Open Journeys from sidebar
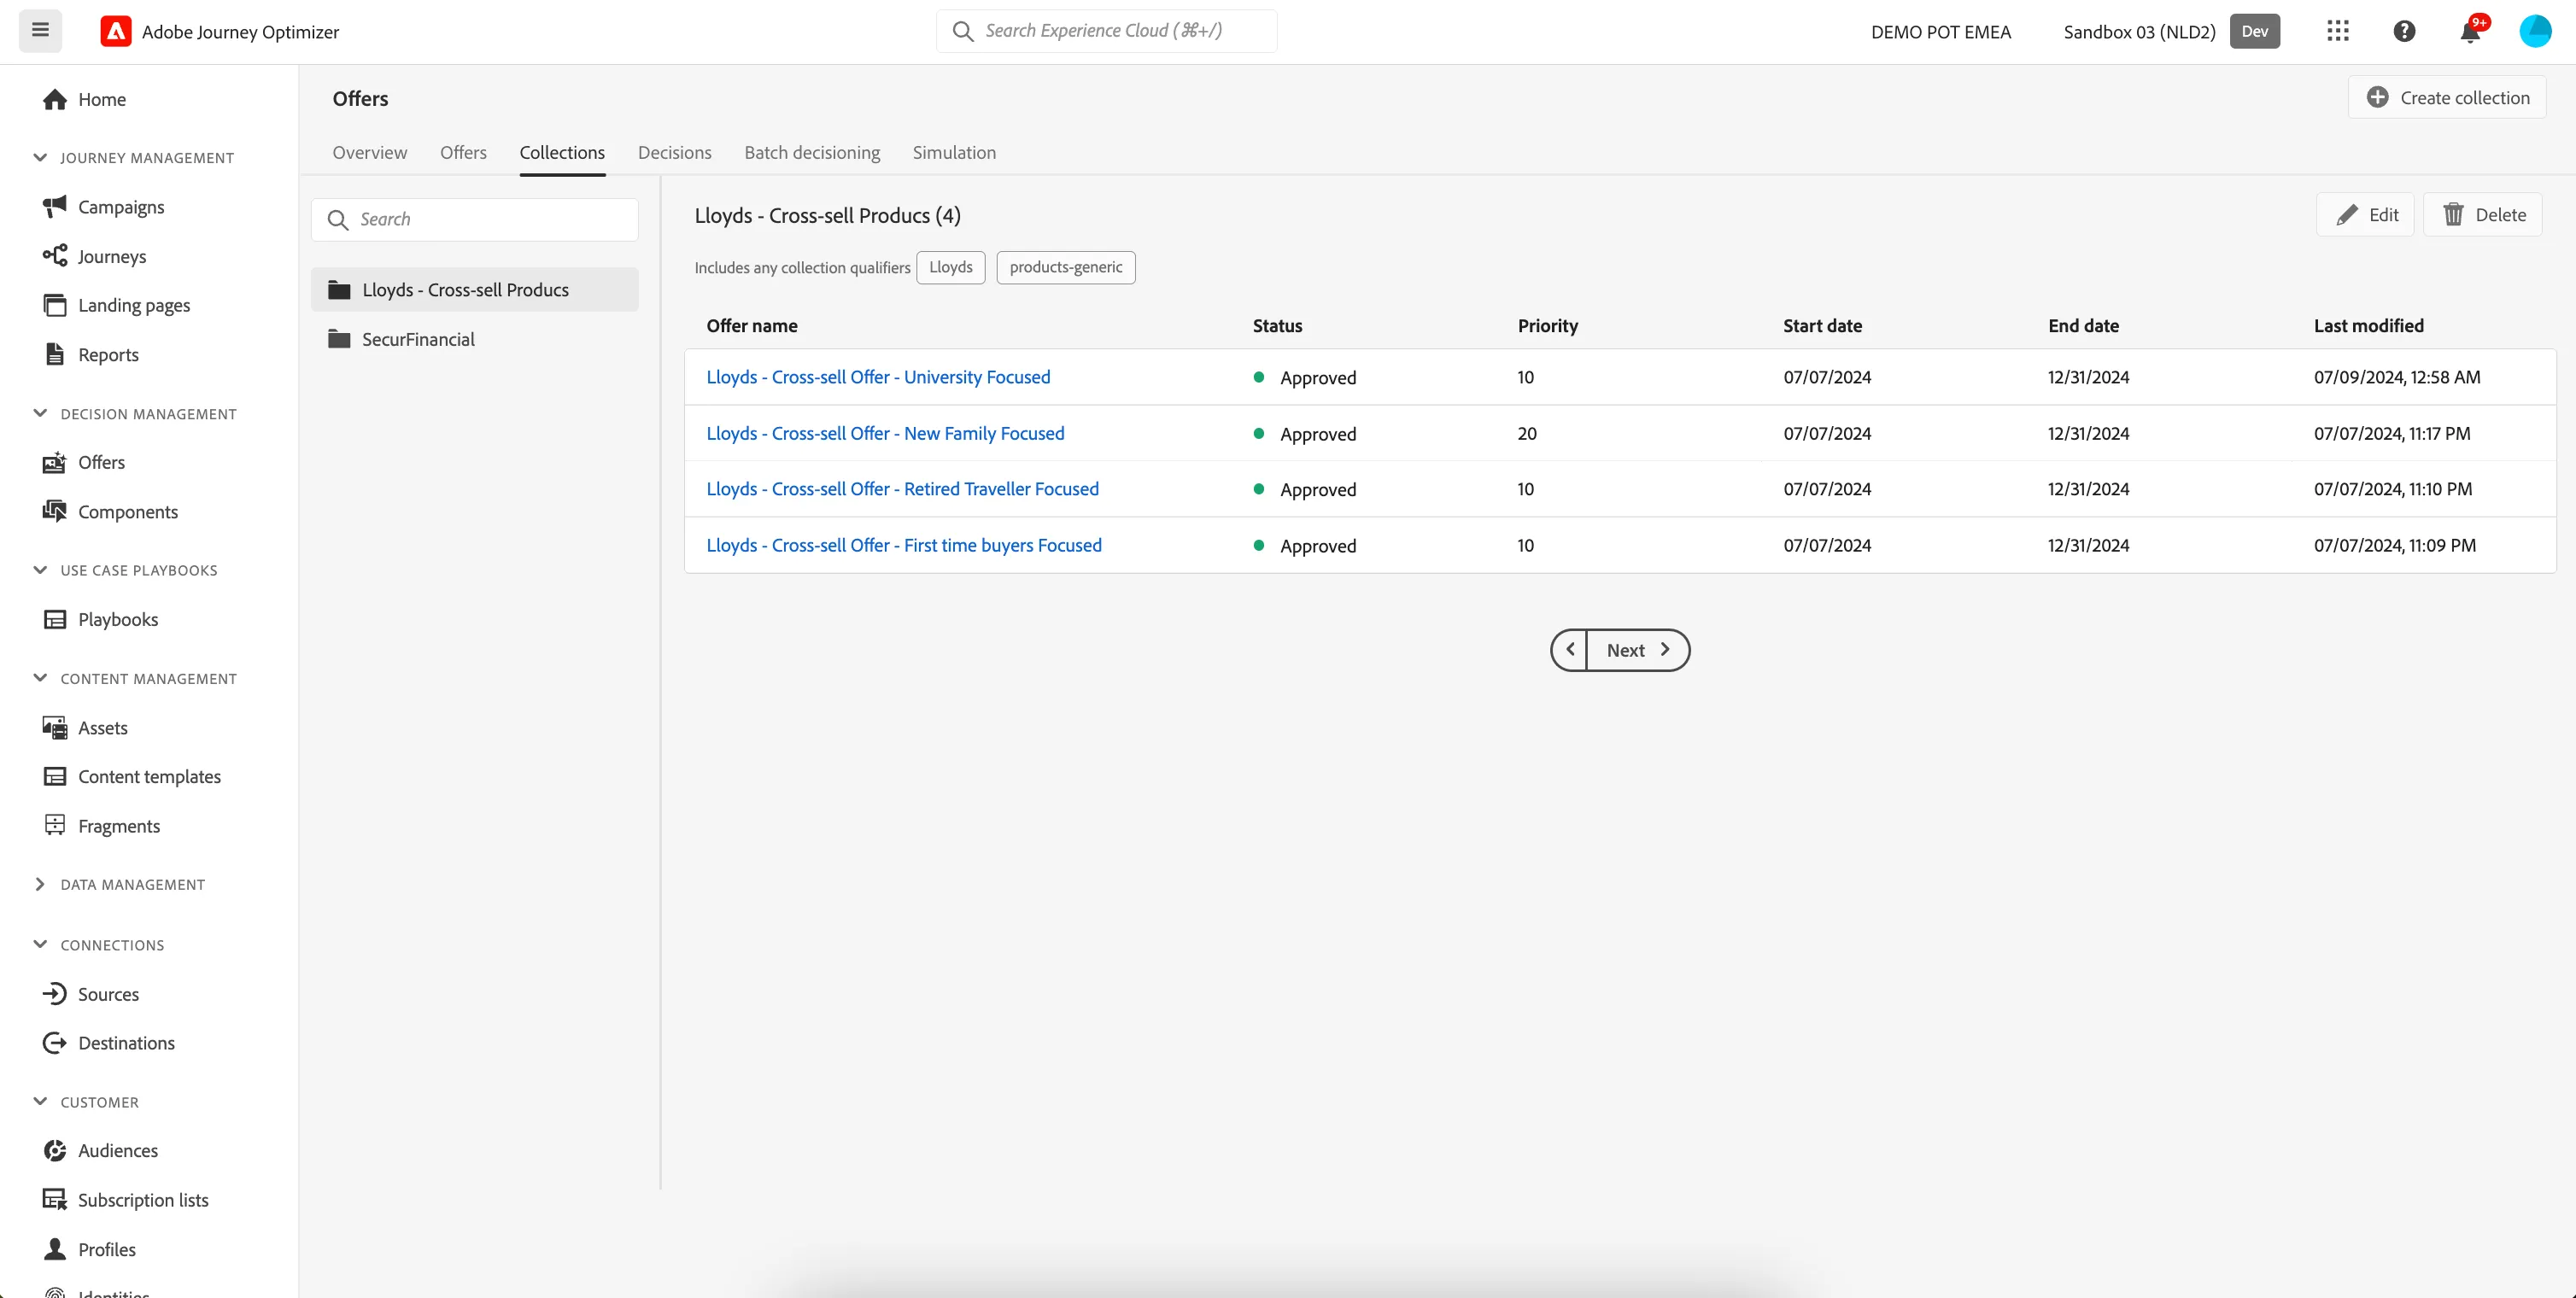The image size is (2576, 1298). [95, 256]
